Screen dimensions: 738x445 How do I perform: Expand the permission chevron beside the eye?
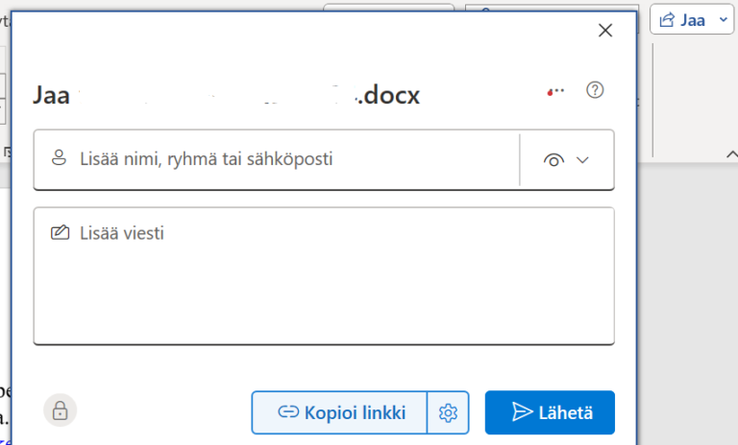coord(582,160)
